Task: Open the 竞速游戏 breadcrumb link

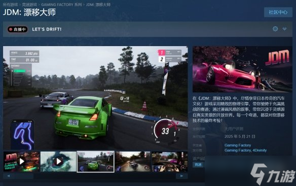Action: pos(29,5)
